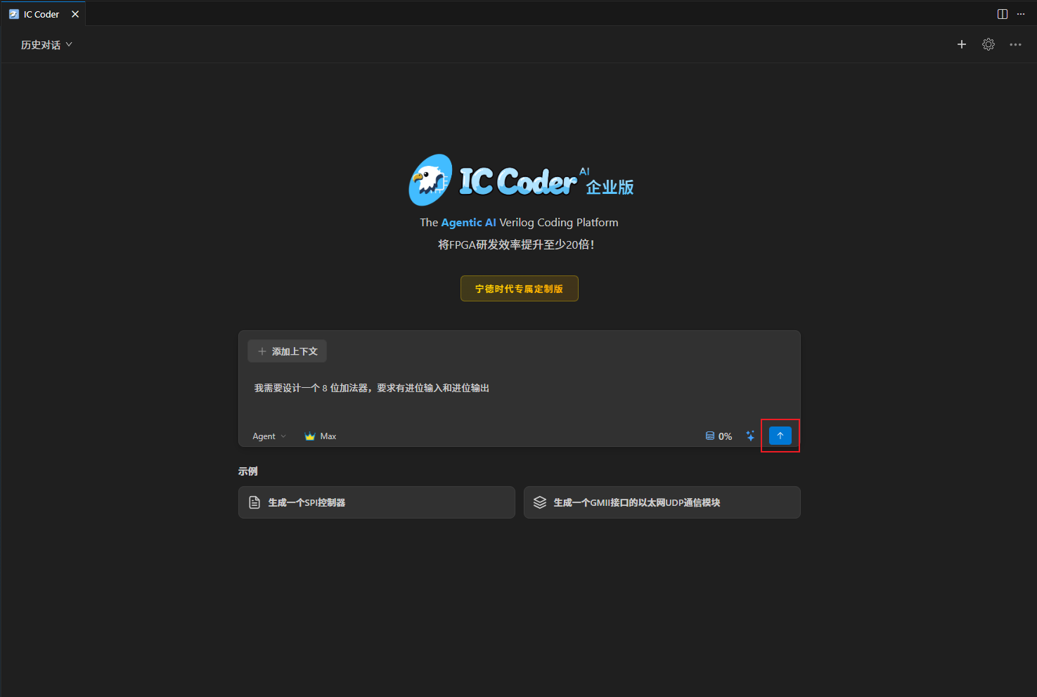1037x697 pixels.
Task: Choose the GMII以太网UDP通信模块 example
Action: 662,502
